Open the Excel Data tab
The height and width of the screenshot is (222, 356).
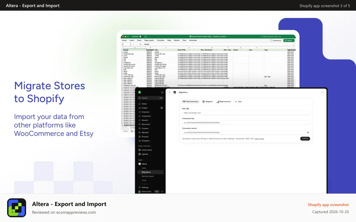pyautogui.click(x=169, y=40)
